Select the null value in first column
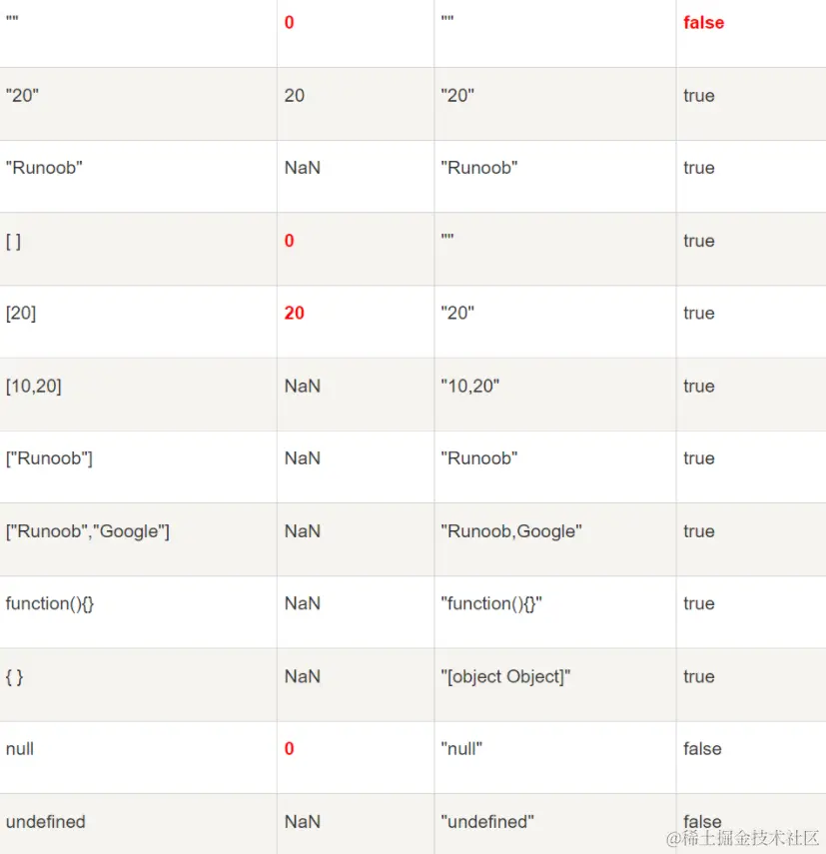This screenshot has height=854, width=826. coord(20,749)
